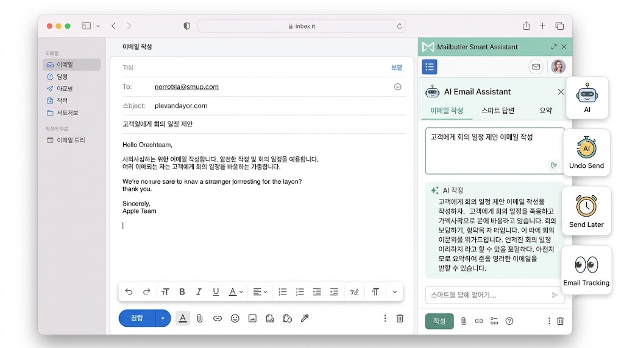Image resolution: width=624 pixels, height=348 pixels.
Task: Discard the draft with the trash icon
Action: tap(400, 318)
